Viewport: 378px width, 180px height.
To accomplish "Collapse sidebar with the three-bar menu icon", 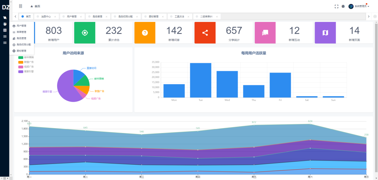I will pos(21,6).
